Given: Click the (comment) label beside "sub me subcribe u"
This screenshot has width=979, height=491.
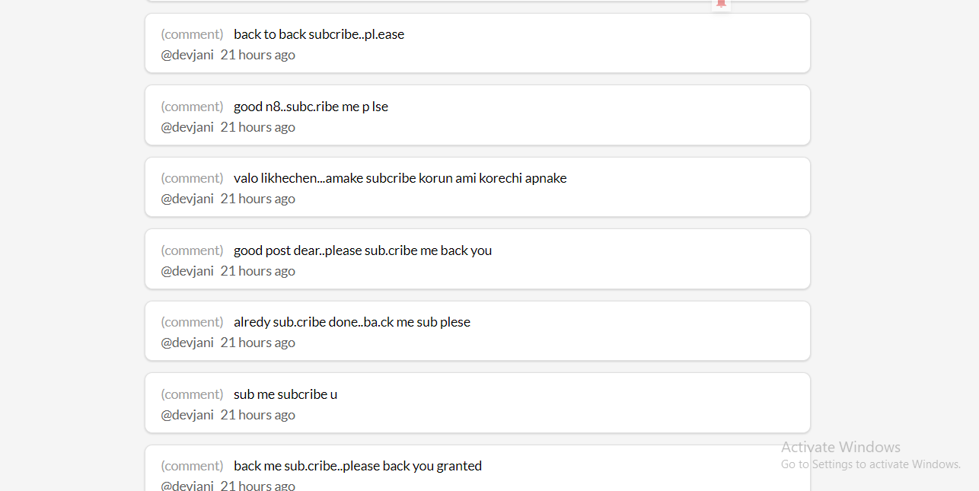Looking at the screenshot, I should pyautogui.click(x=192, y=394).
